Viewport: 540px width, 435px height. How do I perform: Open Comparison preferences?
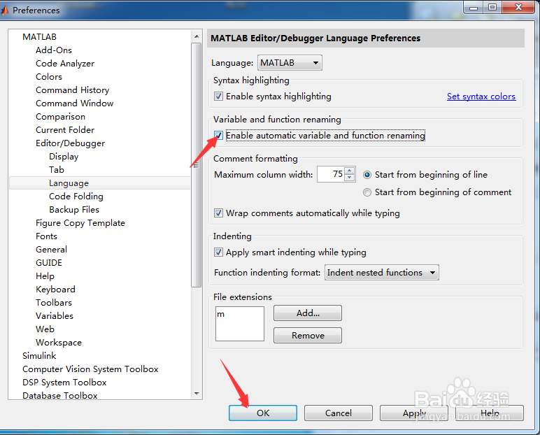60,117
